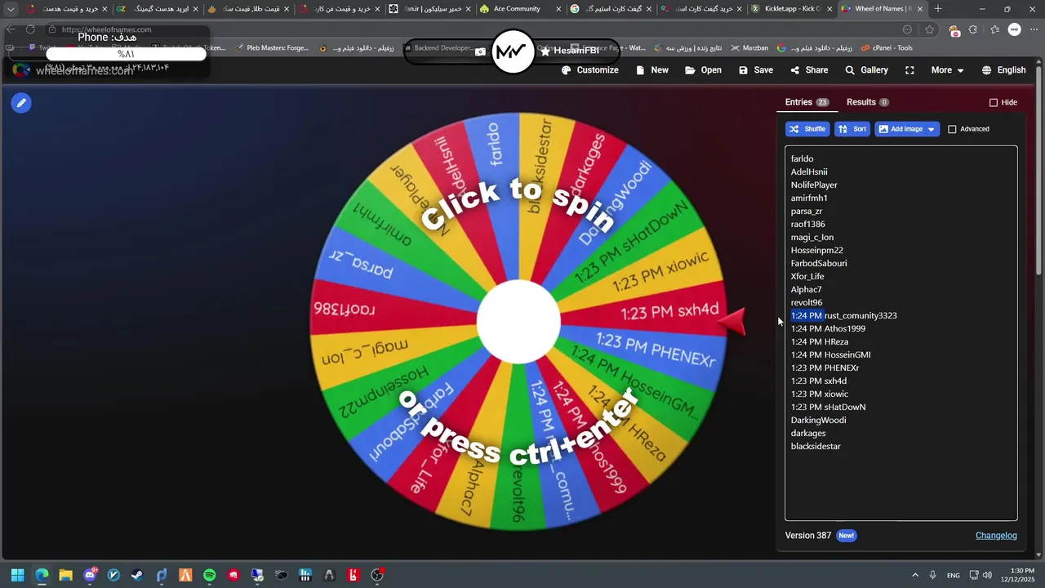Click the white wheel center to spin
The width and height of the screenshot is (1045, 588).
pyautogui.click(x=518, y=323)
